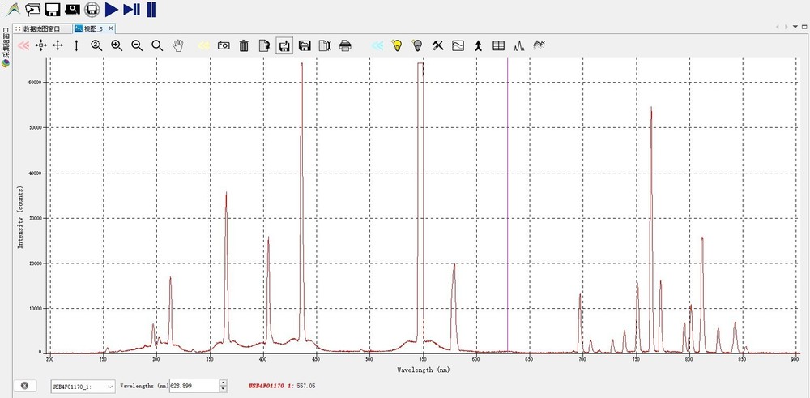
Task: Toggle the dark light bulb icon
Action: click(417, 46)
